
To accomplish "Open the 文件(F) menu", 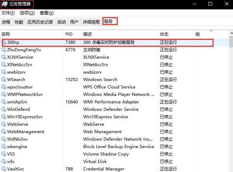I will click(x=9, y=13).
